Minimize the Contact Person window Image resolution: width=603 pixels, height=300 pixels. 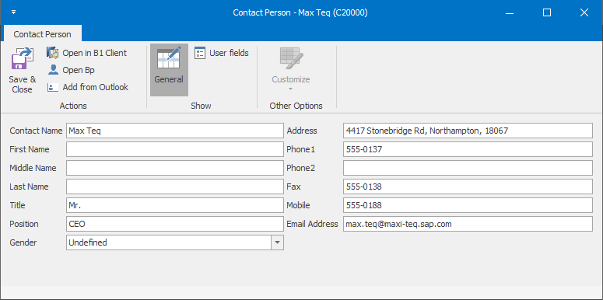pyautogui.click(x=510, y=12)
